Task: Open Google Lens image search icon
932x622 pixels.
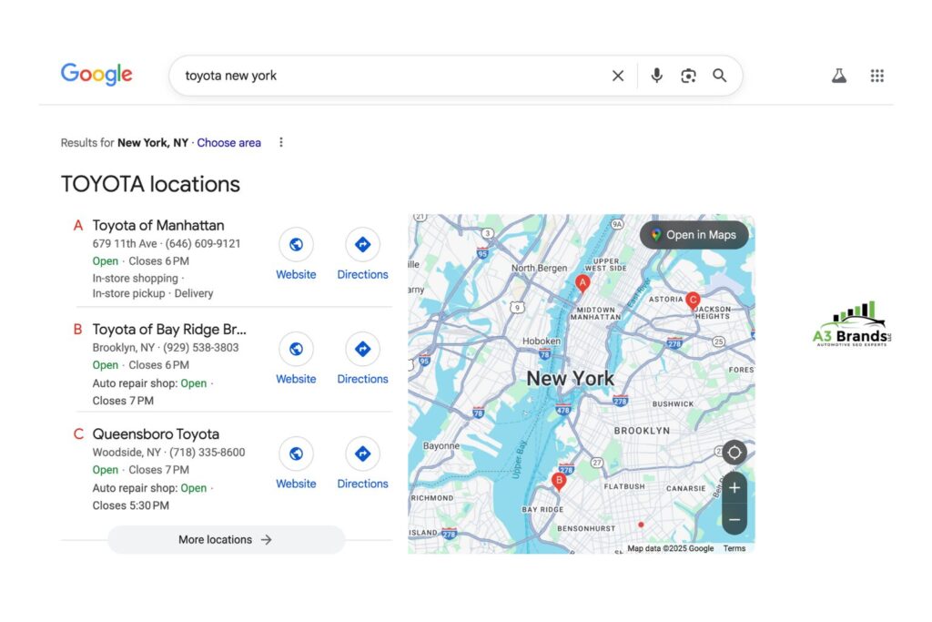Action: 688,76
